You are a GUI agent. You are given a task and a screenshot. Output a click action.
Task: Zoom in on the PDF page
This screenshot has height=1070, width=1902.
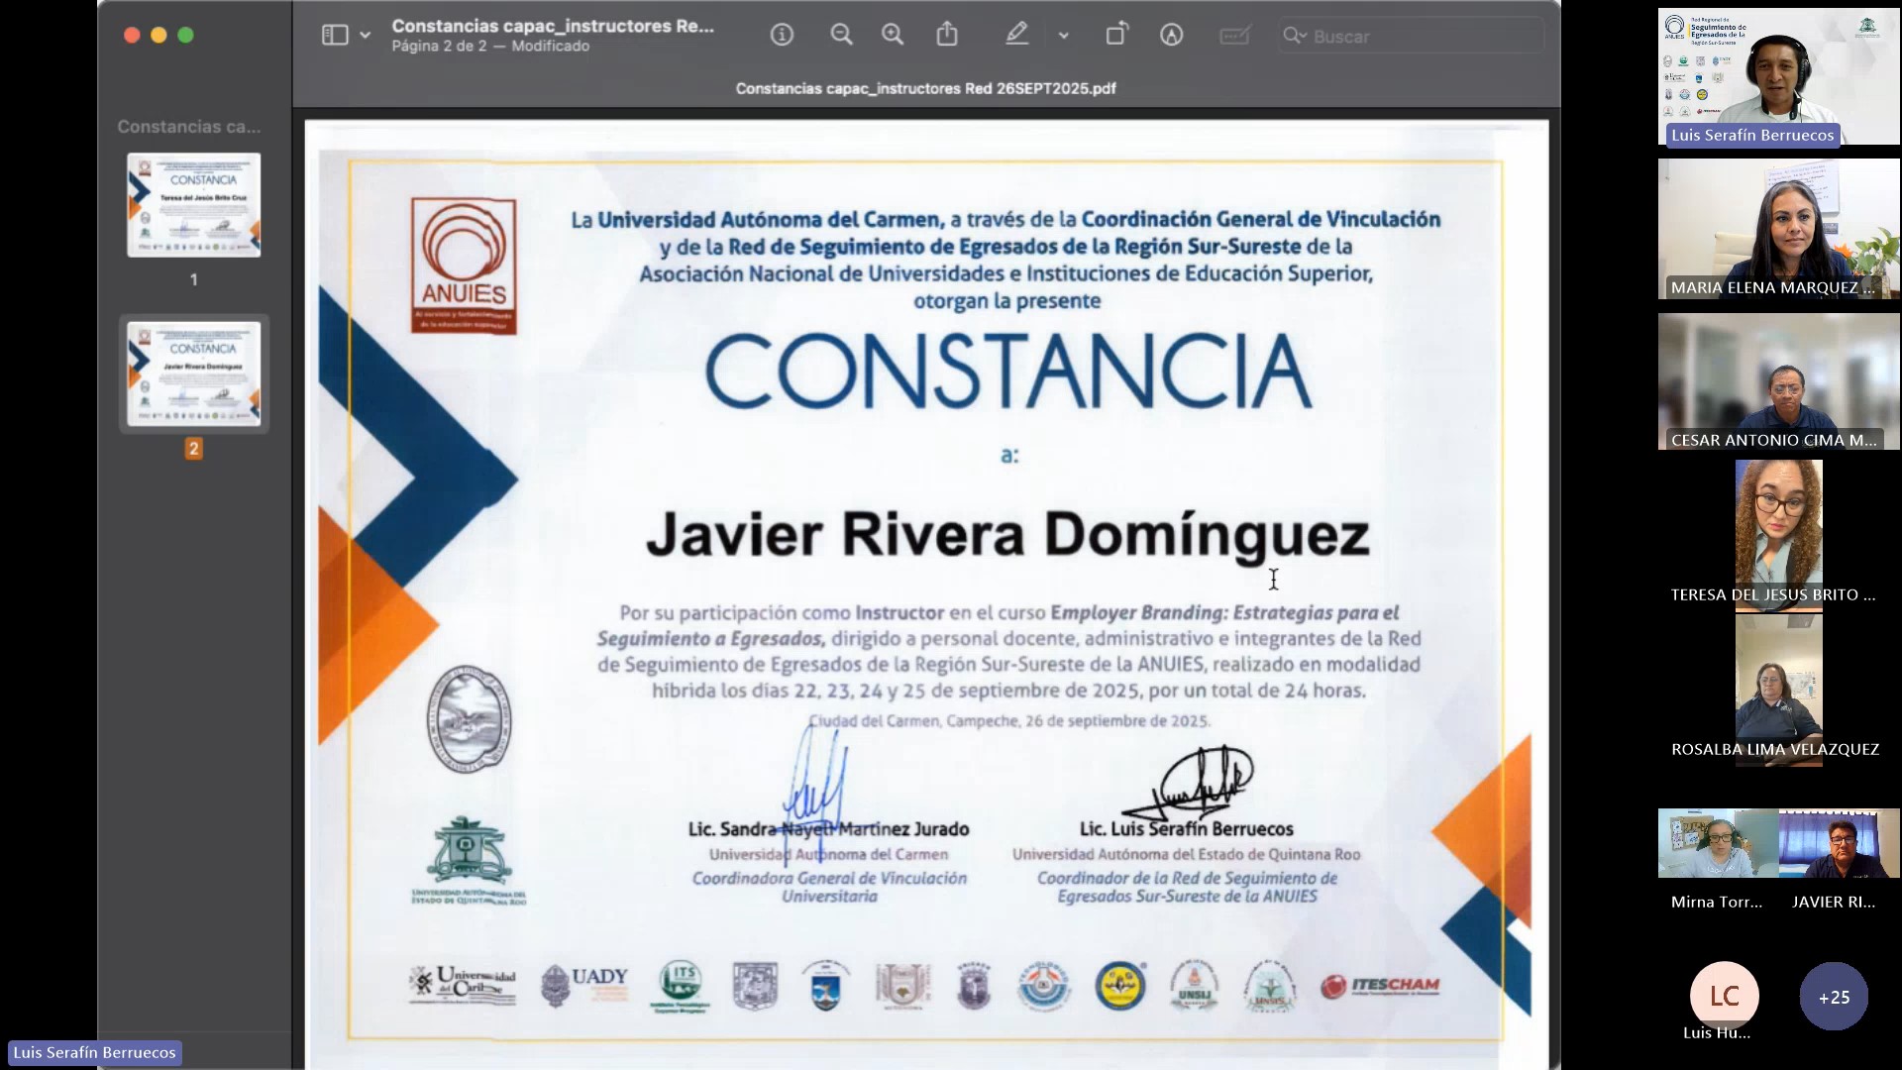(x=893, y=36)
